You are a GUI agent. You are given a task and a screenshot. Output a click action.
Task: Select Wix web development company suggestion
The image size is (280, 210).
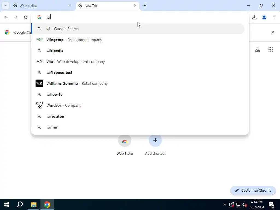138,62
